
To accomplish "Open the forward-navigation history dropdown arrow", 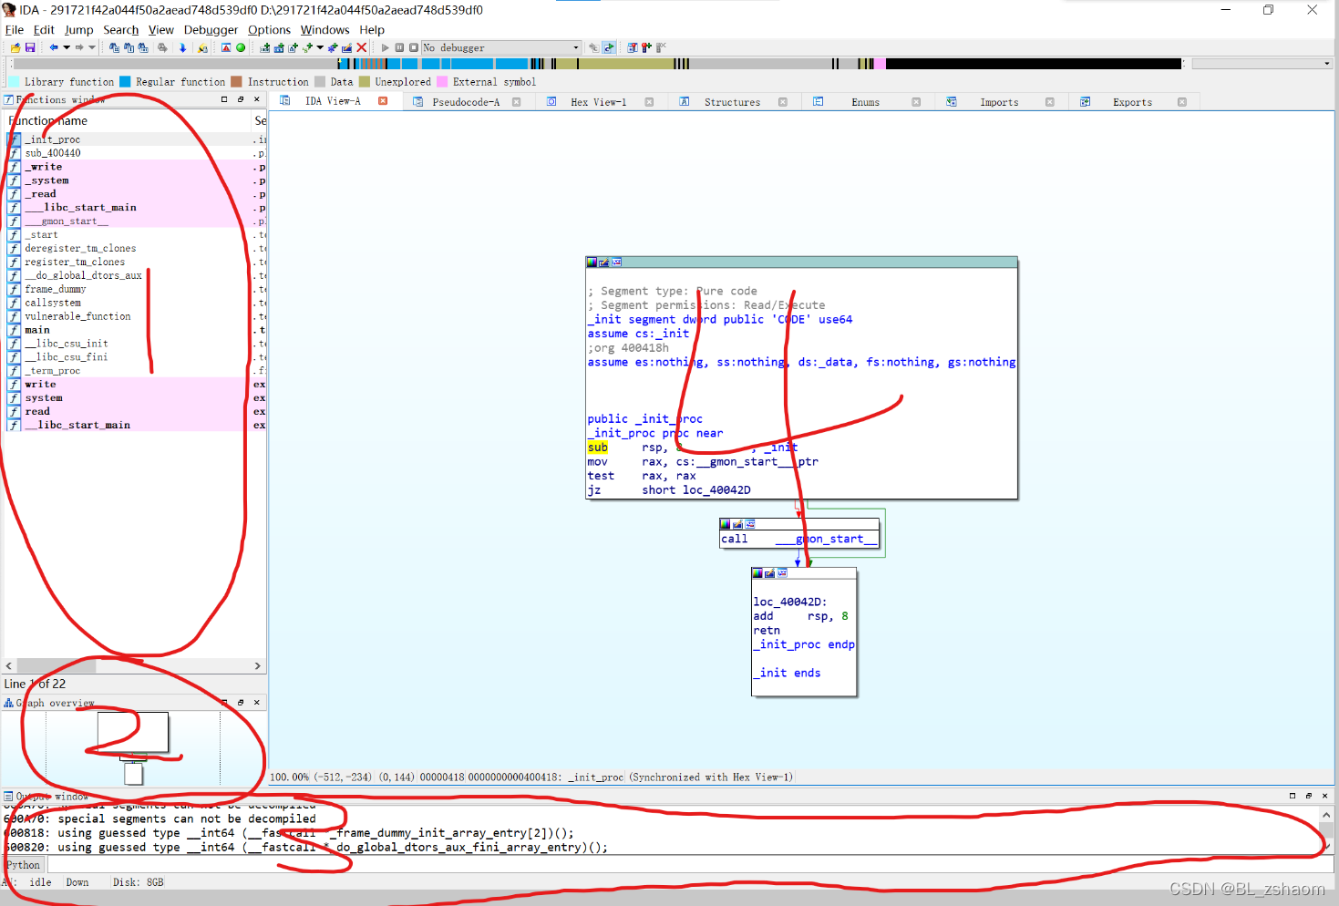I will pyautogui.click(x=92, y=47).
